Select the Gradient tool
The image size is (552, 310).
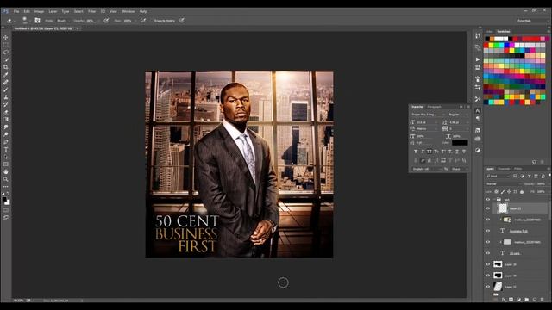6,120
